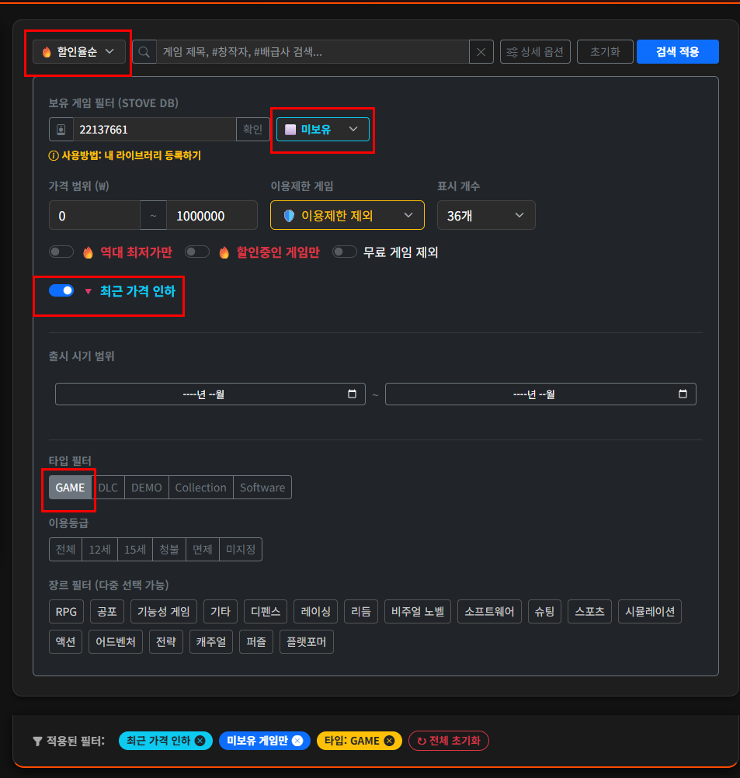
Task: Click the magnifier search icon
Action: pos(144,52)
